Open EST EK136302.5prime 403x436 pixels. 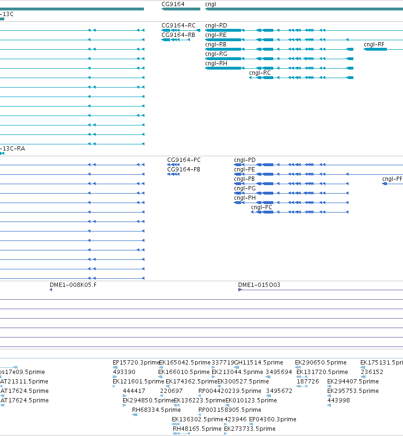(x=197, y=419)
